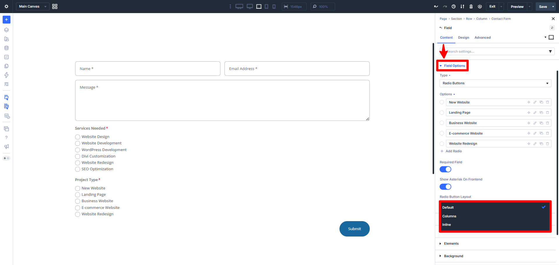
Task: Click edit pencil icon for New Website option
Action: [535, 102]
